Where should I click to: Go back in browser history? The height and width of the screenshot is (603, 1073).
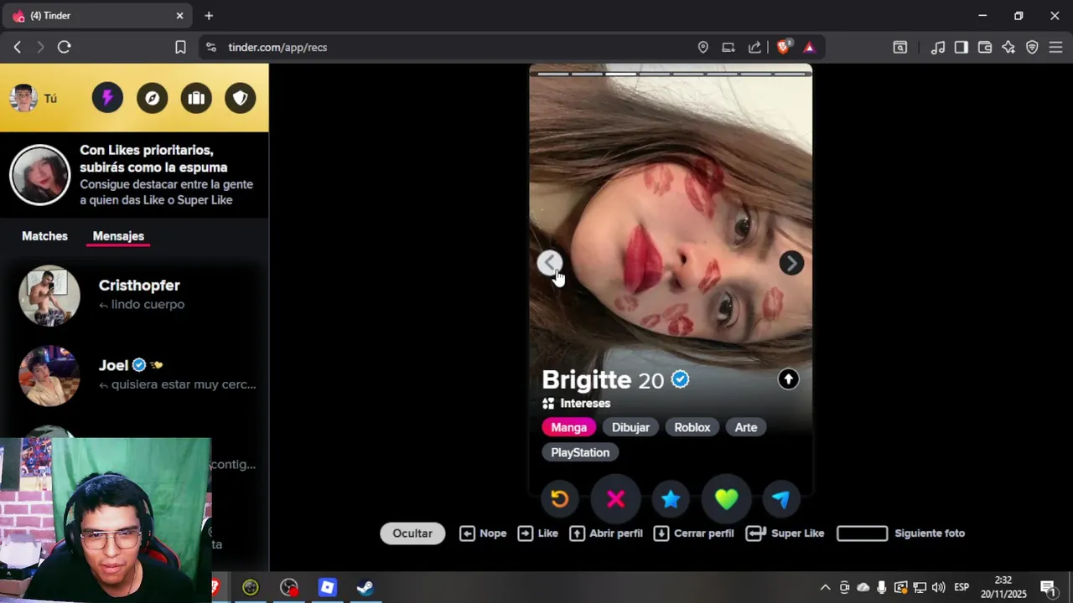pos(17,48)
